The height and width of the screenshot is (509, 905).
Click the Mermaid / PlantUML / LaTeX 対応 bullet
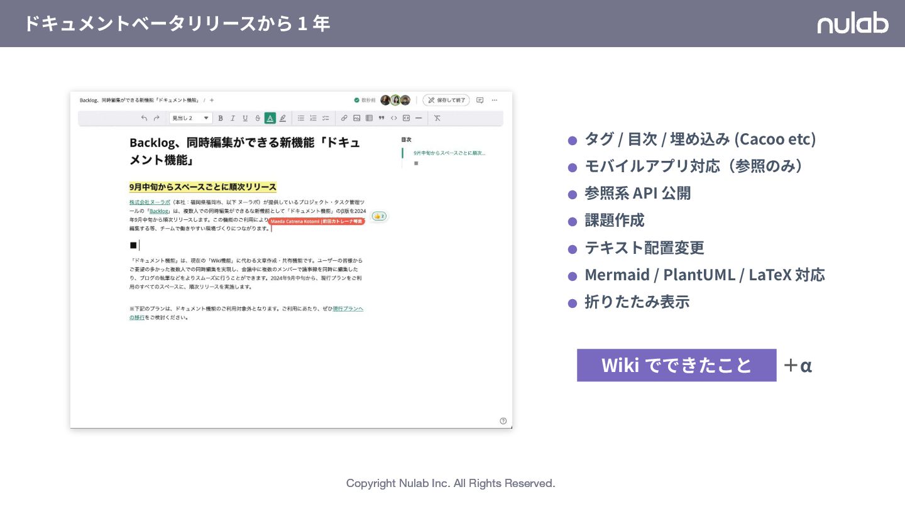point(705,275)
